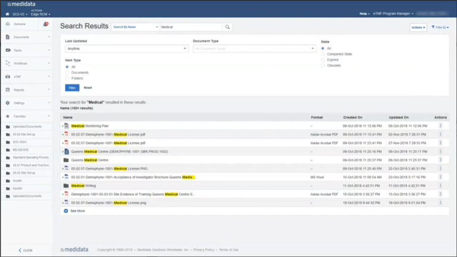Open actions menu for Site Evidence of Training row
457x257 pixels.
coord(440,194)
